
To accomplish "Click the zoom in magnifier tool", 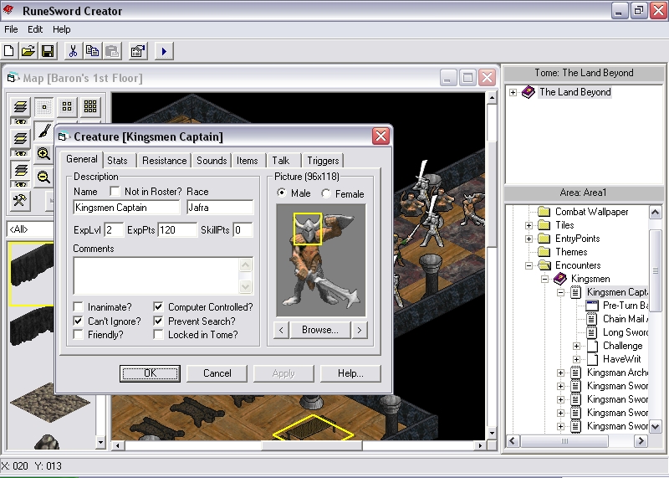I will (44, 154).
